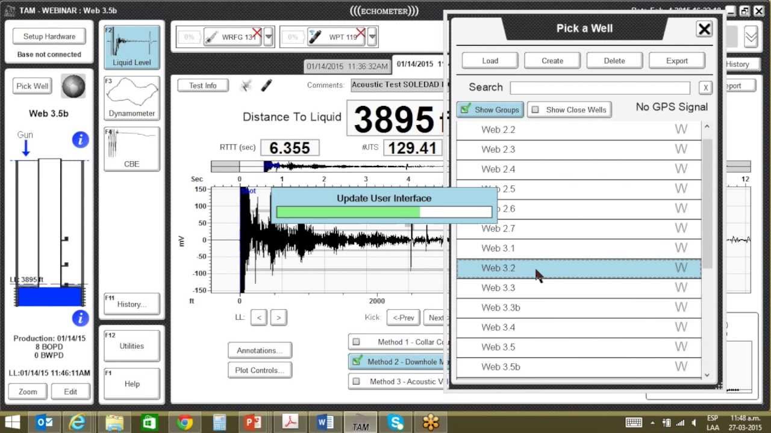771x433 pixels.
Task: Click the Edit button under wellbore
Action: (x=70, y=392)
